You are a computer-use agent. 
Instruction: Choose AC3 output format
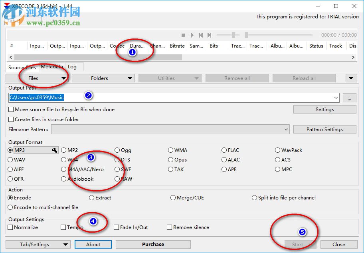pyautogui.click(x=277, y=160)
